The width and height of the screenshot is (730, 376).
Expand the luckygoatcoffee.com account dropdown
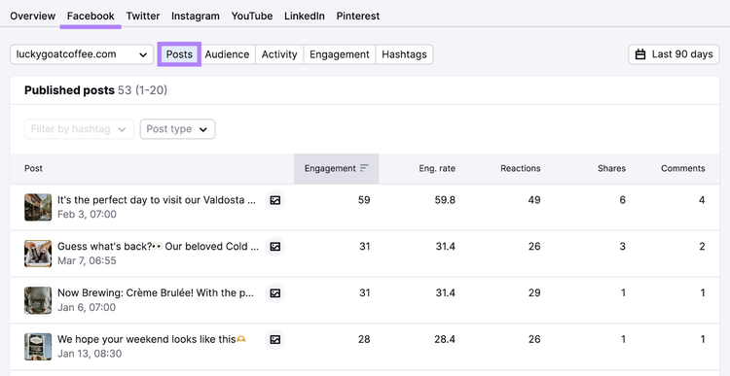pyautogui.click(x=82, y=54)
